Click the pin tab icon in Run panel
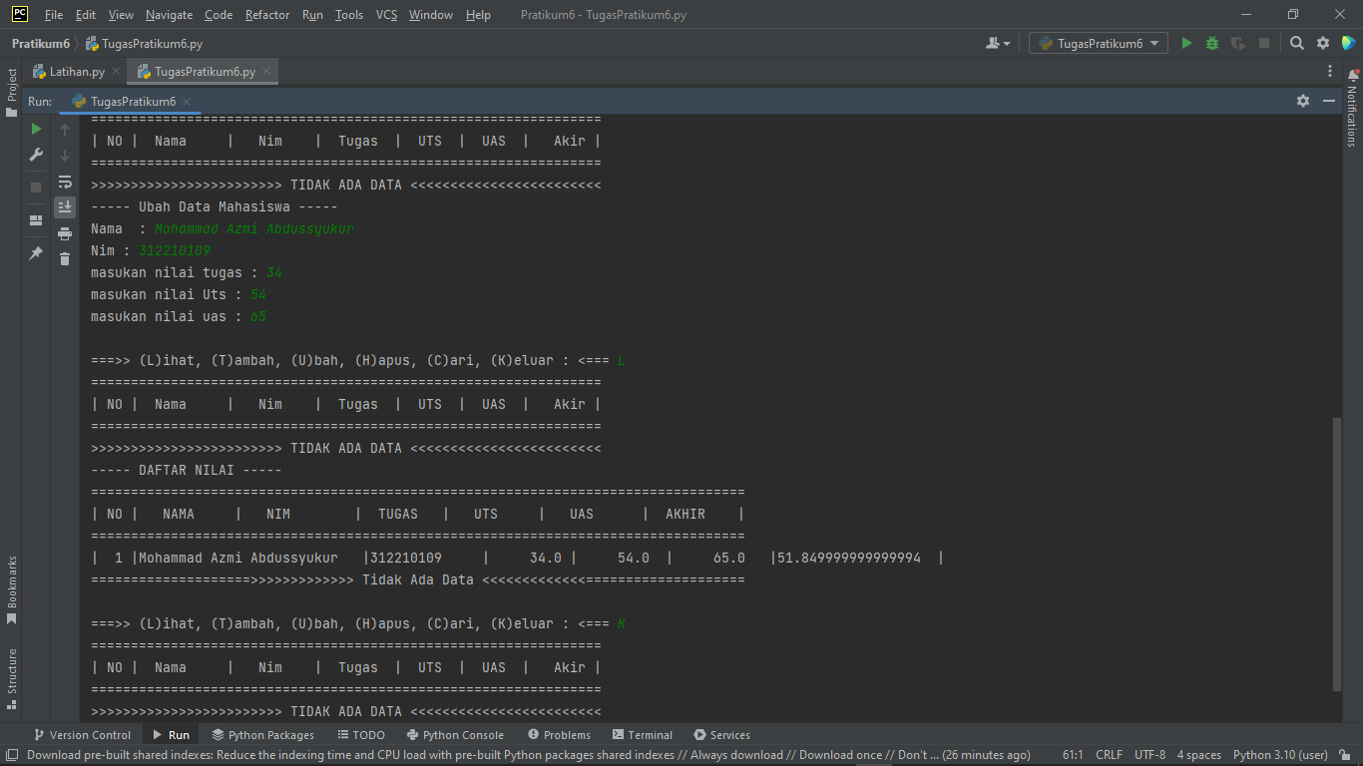This screenshot has height=766, width=1363. (x=36, y=253)
